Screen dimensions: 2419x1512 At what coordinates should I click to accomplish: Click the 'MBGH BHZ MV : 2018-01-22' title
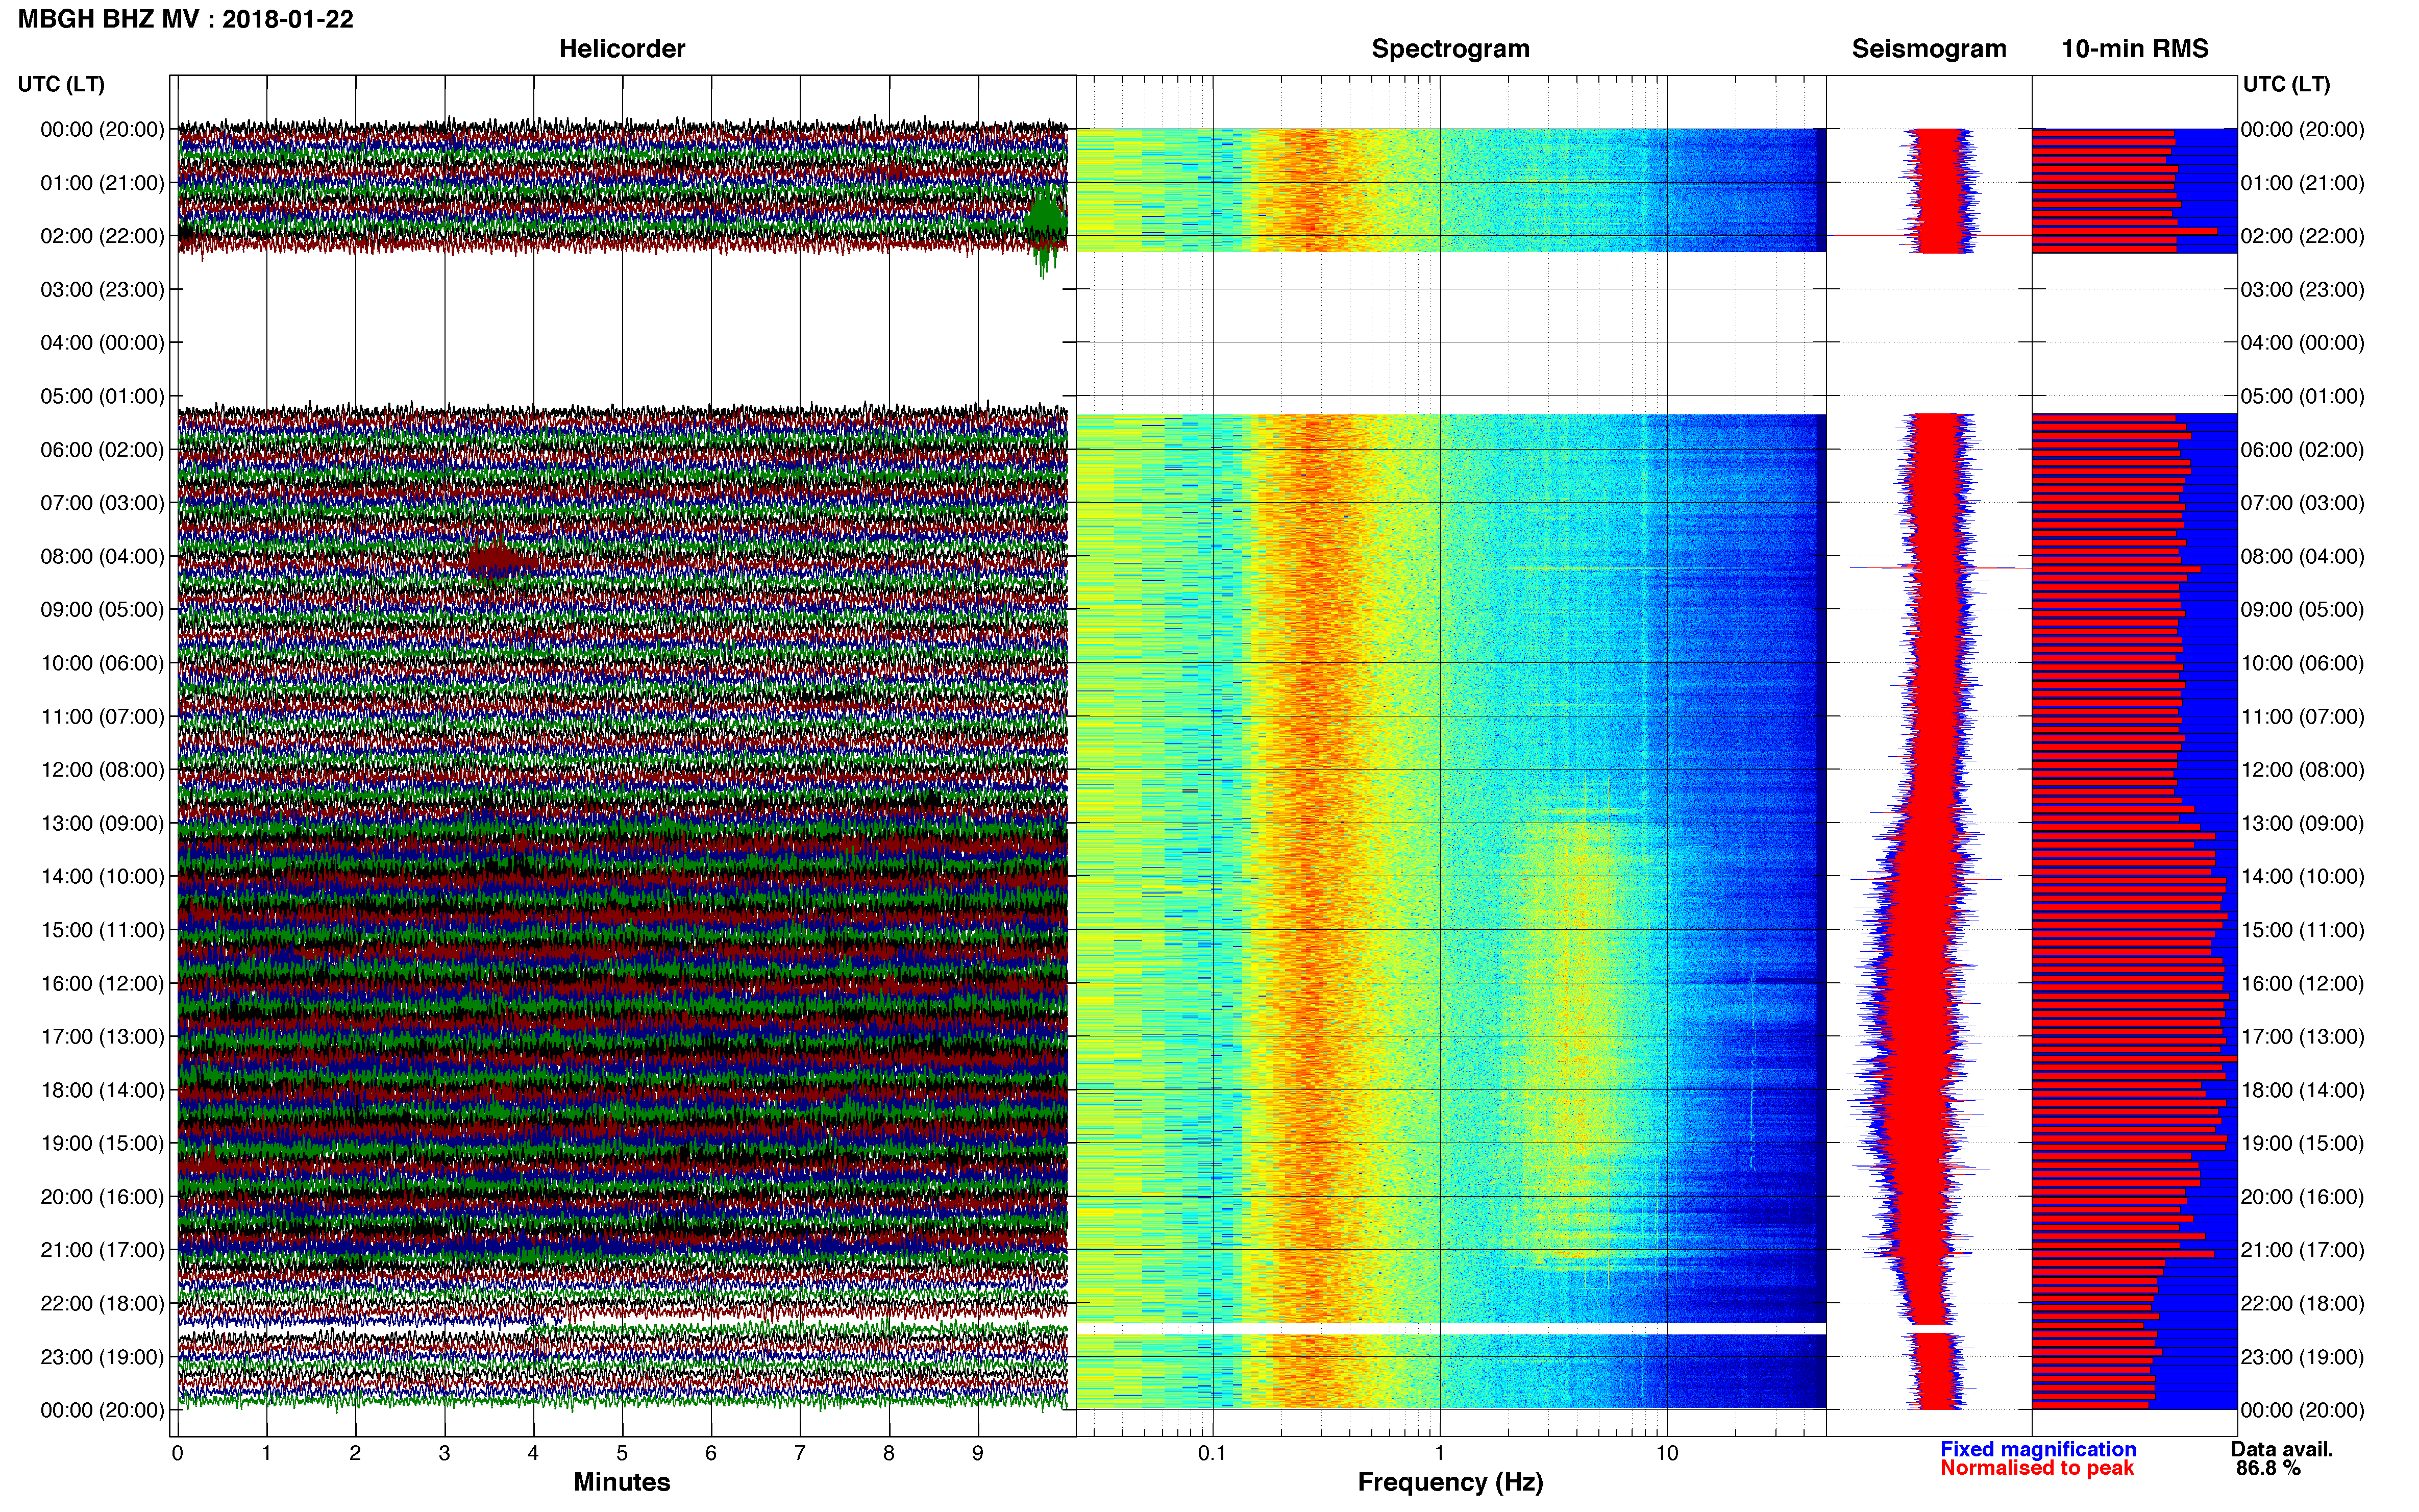(186, 19)
